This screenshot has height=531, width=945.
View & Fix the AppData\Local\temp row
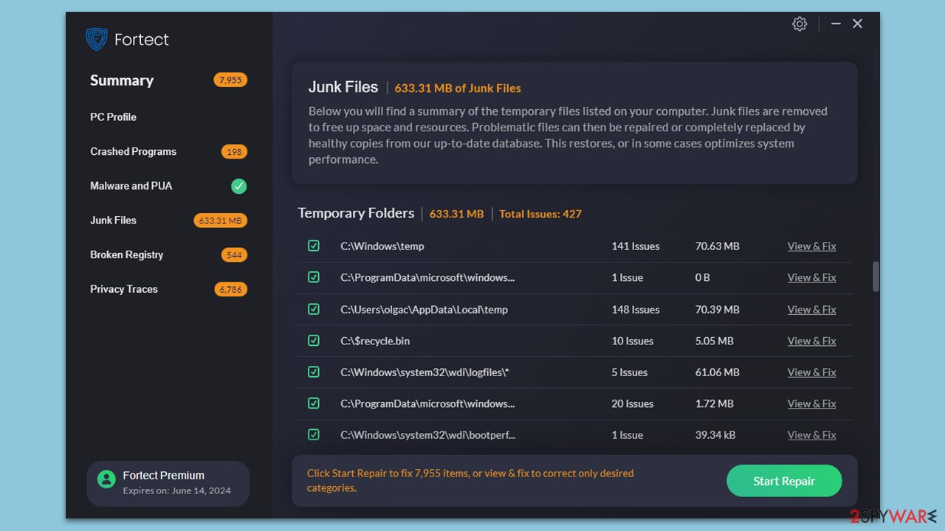point(811,309)
